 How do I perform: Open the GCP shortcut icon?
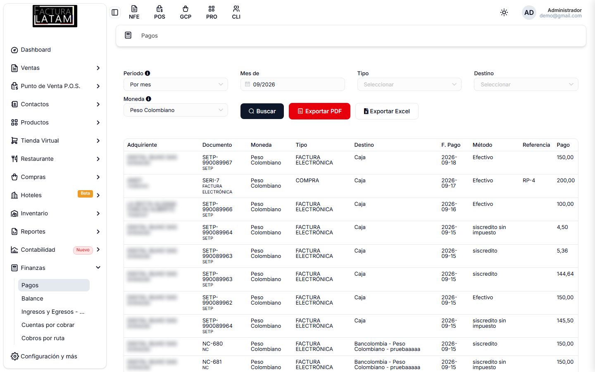[x=186, y=12]
